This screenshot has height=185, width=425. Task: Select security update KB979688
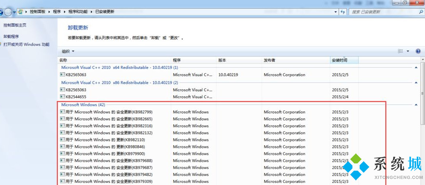209,160
